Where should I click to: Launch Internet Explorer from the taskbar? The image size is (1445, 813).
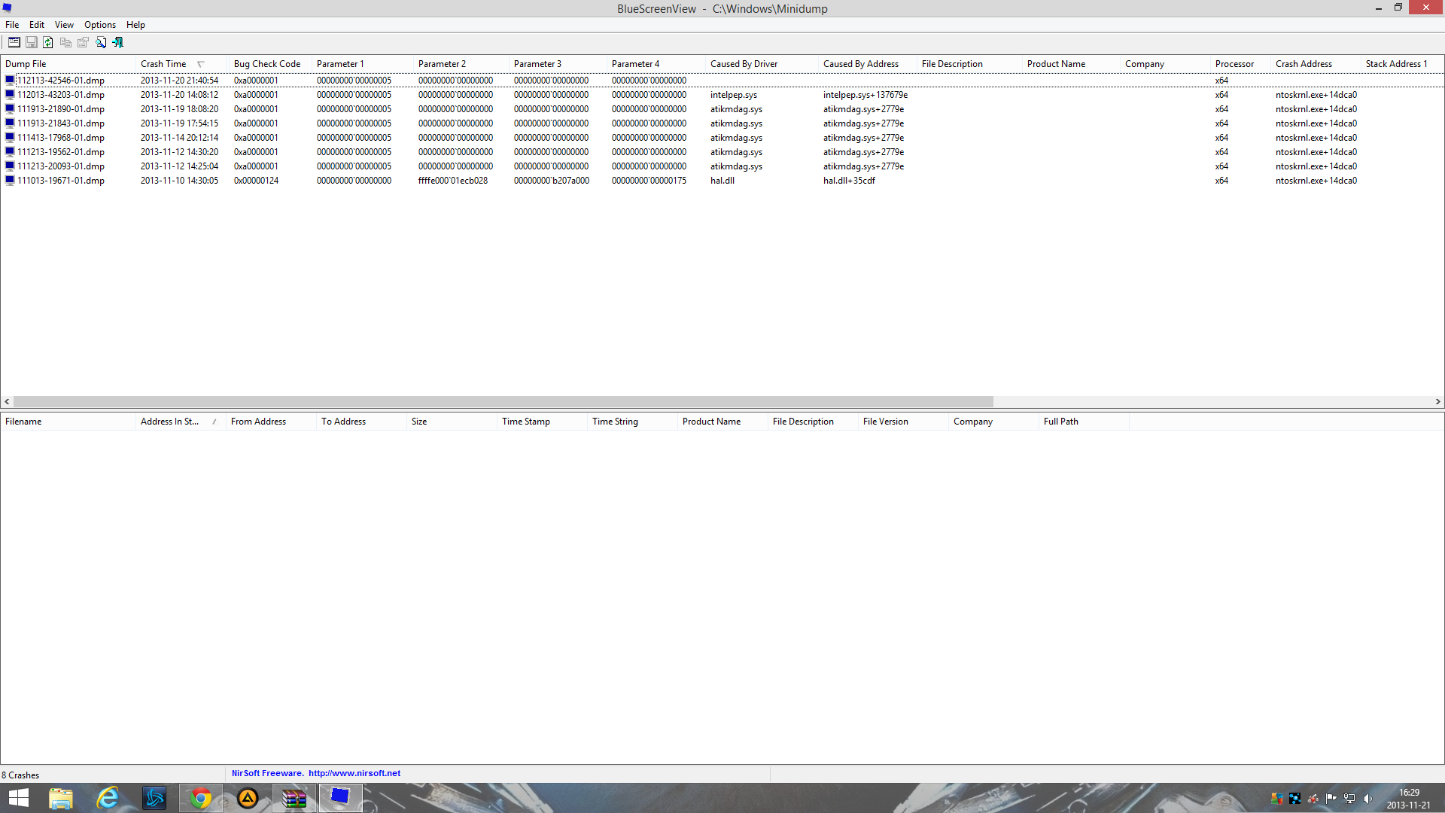click(108, 798)
